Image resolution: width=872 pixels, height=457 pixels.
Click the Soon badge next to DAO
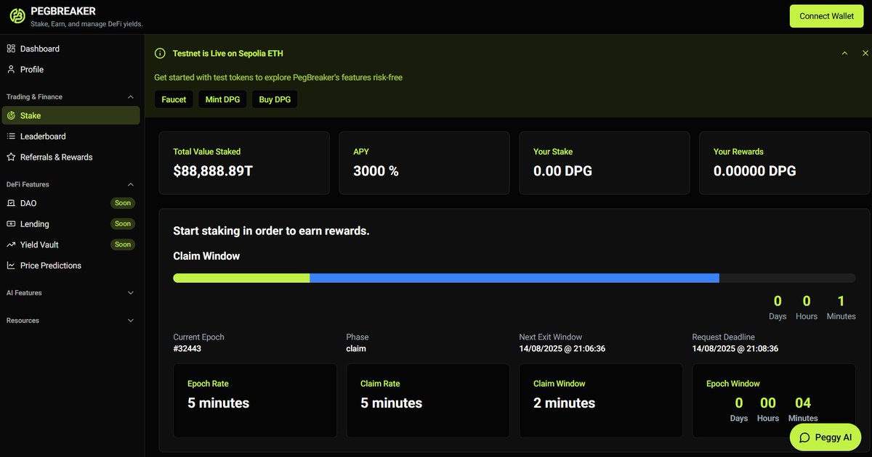click(x=123, y=203)
